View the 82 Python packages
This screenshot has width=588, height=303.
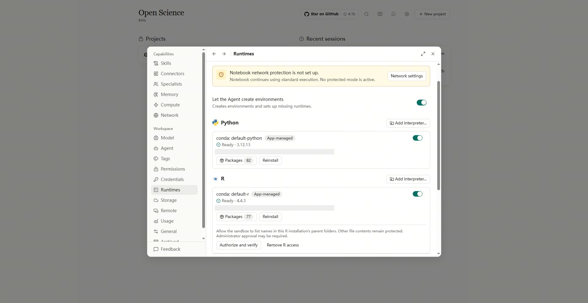[236, 161]
